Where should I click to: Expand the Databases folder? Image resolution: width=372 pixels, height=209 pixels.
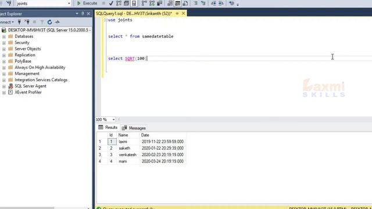pyautogui.click(x=4, y=37)
